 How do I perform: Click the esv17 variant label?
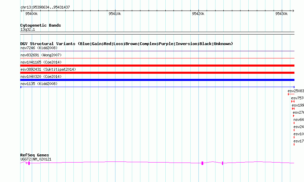(x=299, y=141)
